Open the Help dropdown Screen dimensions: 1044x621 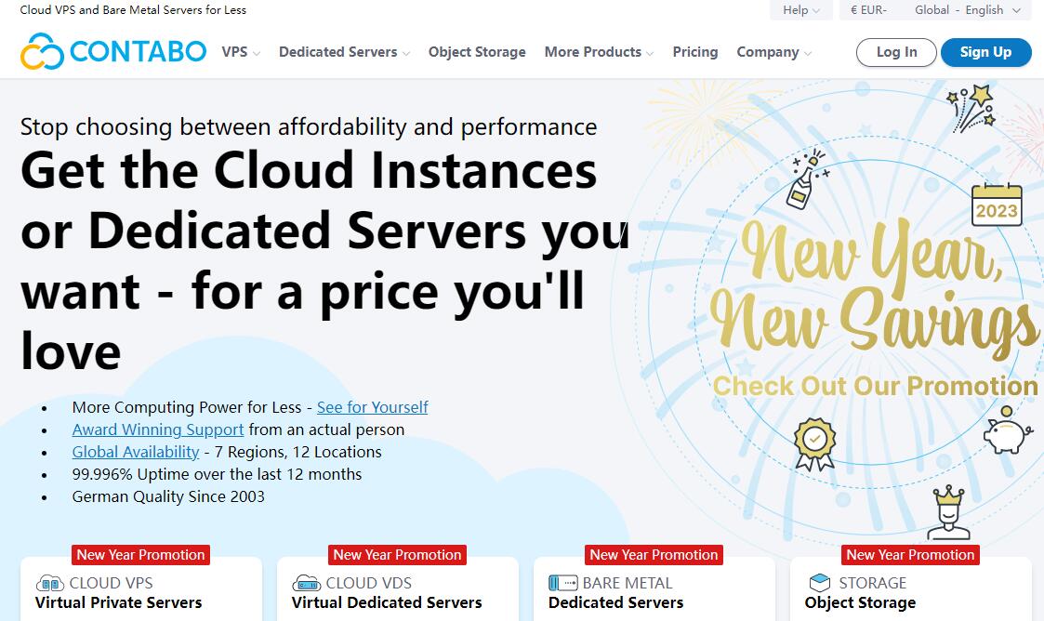tap(801, 10)
